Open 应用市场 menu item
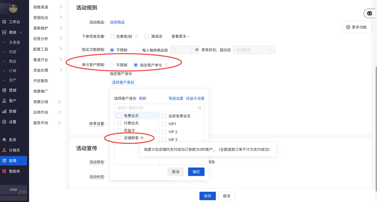This screenshot has height=202, width=377. click(x=41, y=112)
